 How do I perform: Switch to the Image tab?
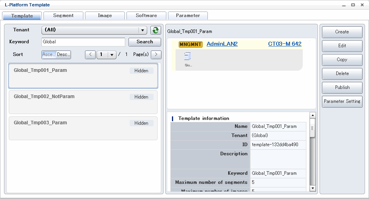coord(105,15)
